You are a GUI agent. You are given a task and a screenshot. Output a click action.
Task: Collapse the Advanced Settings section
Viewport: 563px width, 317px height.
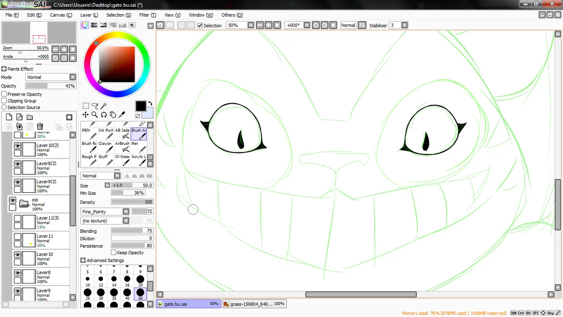83,261
